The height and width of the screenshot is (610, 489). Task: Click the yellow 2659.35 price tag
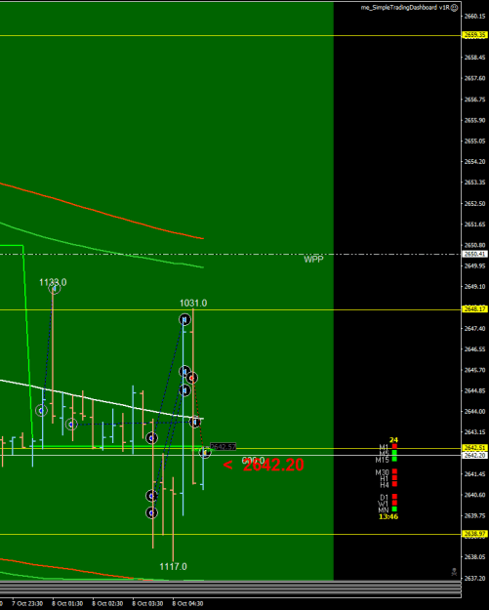pyautogui.click(x=474, y=35)
